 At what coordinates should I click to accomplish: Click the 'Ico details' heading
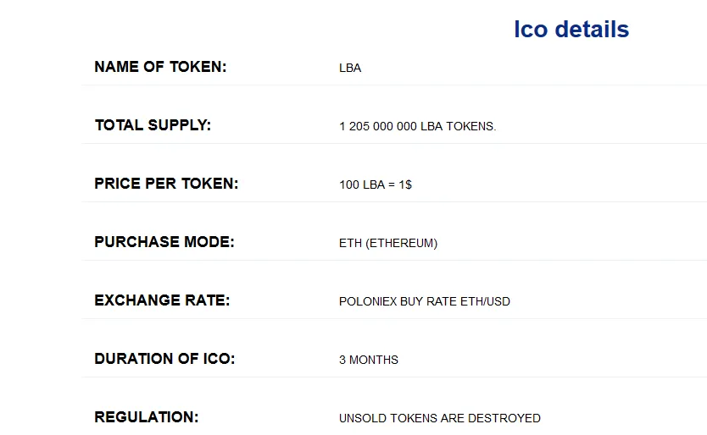[x=571, y=30]
